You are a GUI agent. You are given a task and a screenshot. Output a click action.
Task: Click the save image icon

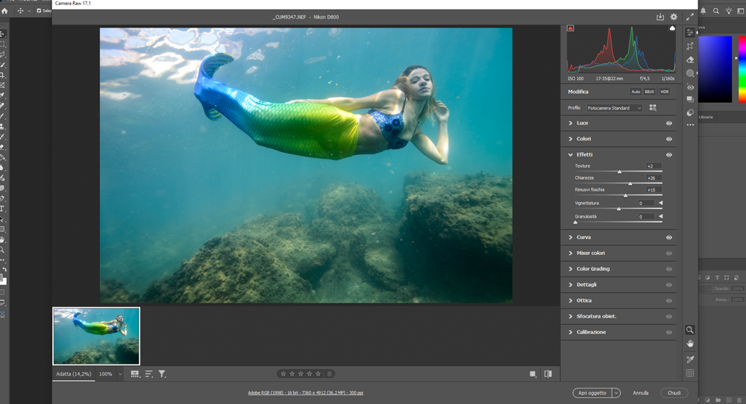click(x=660, y=17)
